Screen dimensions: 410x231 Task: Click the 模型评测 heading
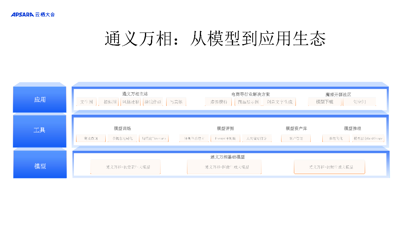click(225, 128)
